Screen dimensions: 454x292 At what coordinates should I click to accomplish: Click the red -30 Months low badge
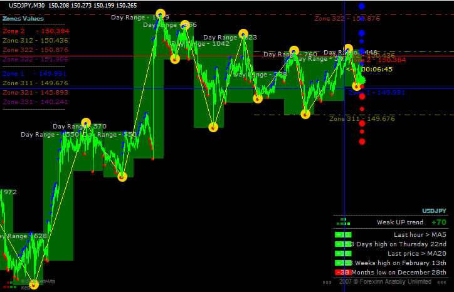pos(343,273)
